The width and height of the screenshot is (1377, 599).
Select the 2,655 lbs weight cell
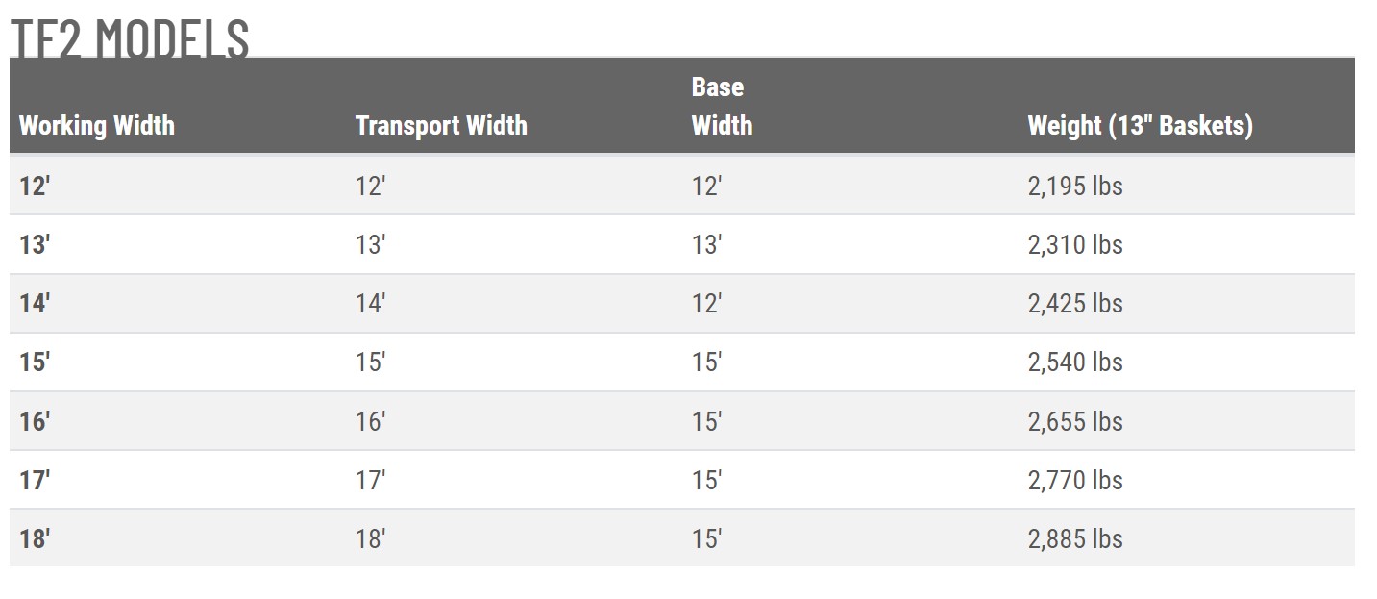[x=1075, y=421]
